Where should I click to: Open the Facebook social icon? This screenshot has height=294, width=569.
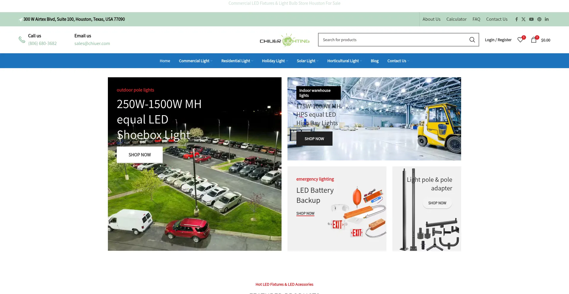pyautogui.click(x=517, y=19)
